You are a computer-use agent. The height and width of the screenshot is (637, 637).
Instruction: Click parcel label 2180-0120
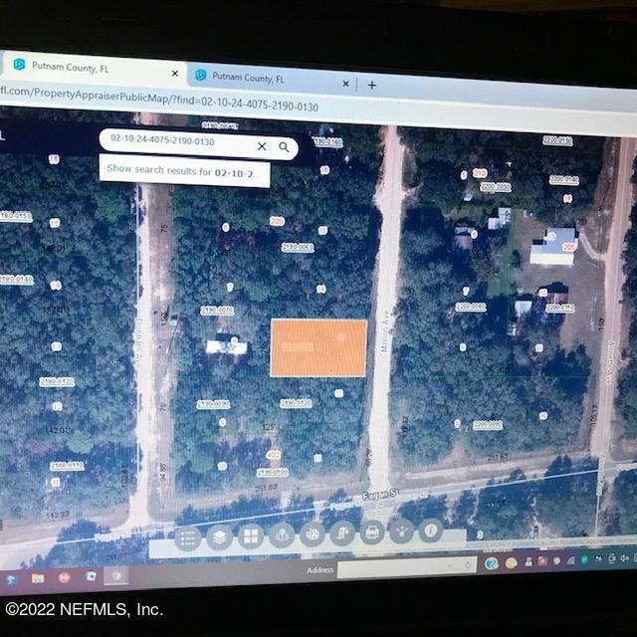[57, 382]
